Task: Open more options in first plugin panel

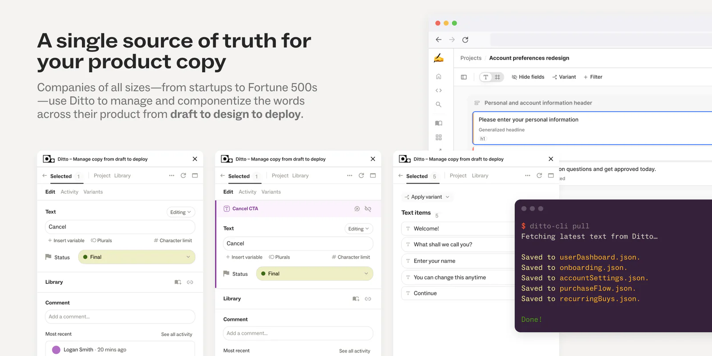Action: (172, 176)
